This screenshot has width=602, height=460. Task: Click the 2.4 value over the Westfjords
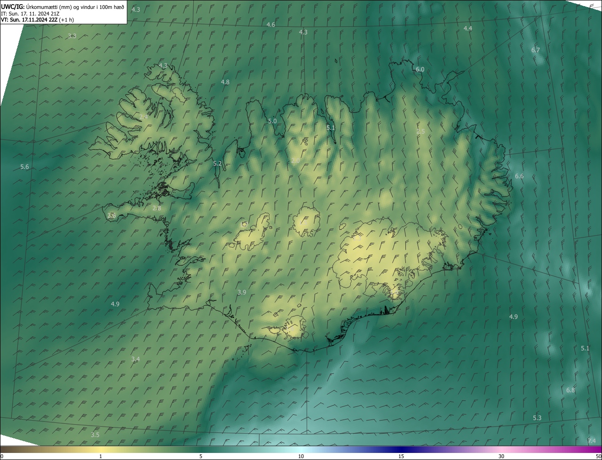click(143, 117)
